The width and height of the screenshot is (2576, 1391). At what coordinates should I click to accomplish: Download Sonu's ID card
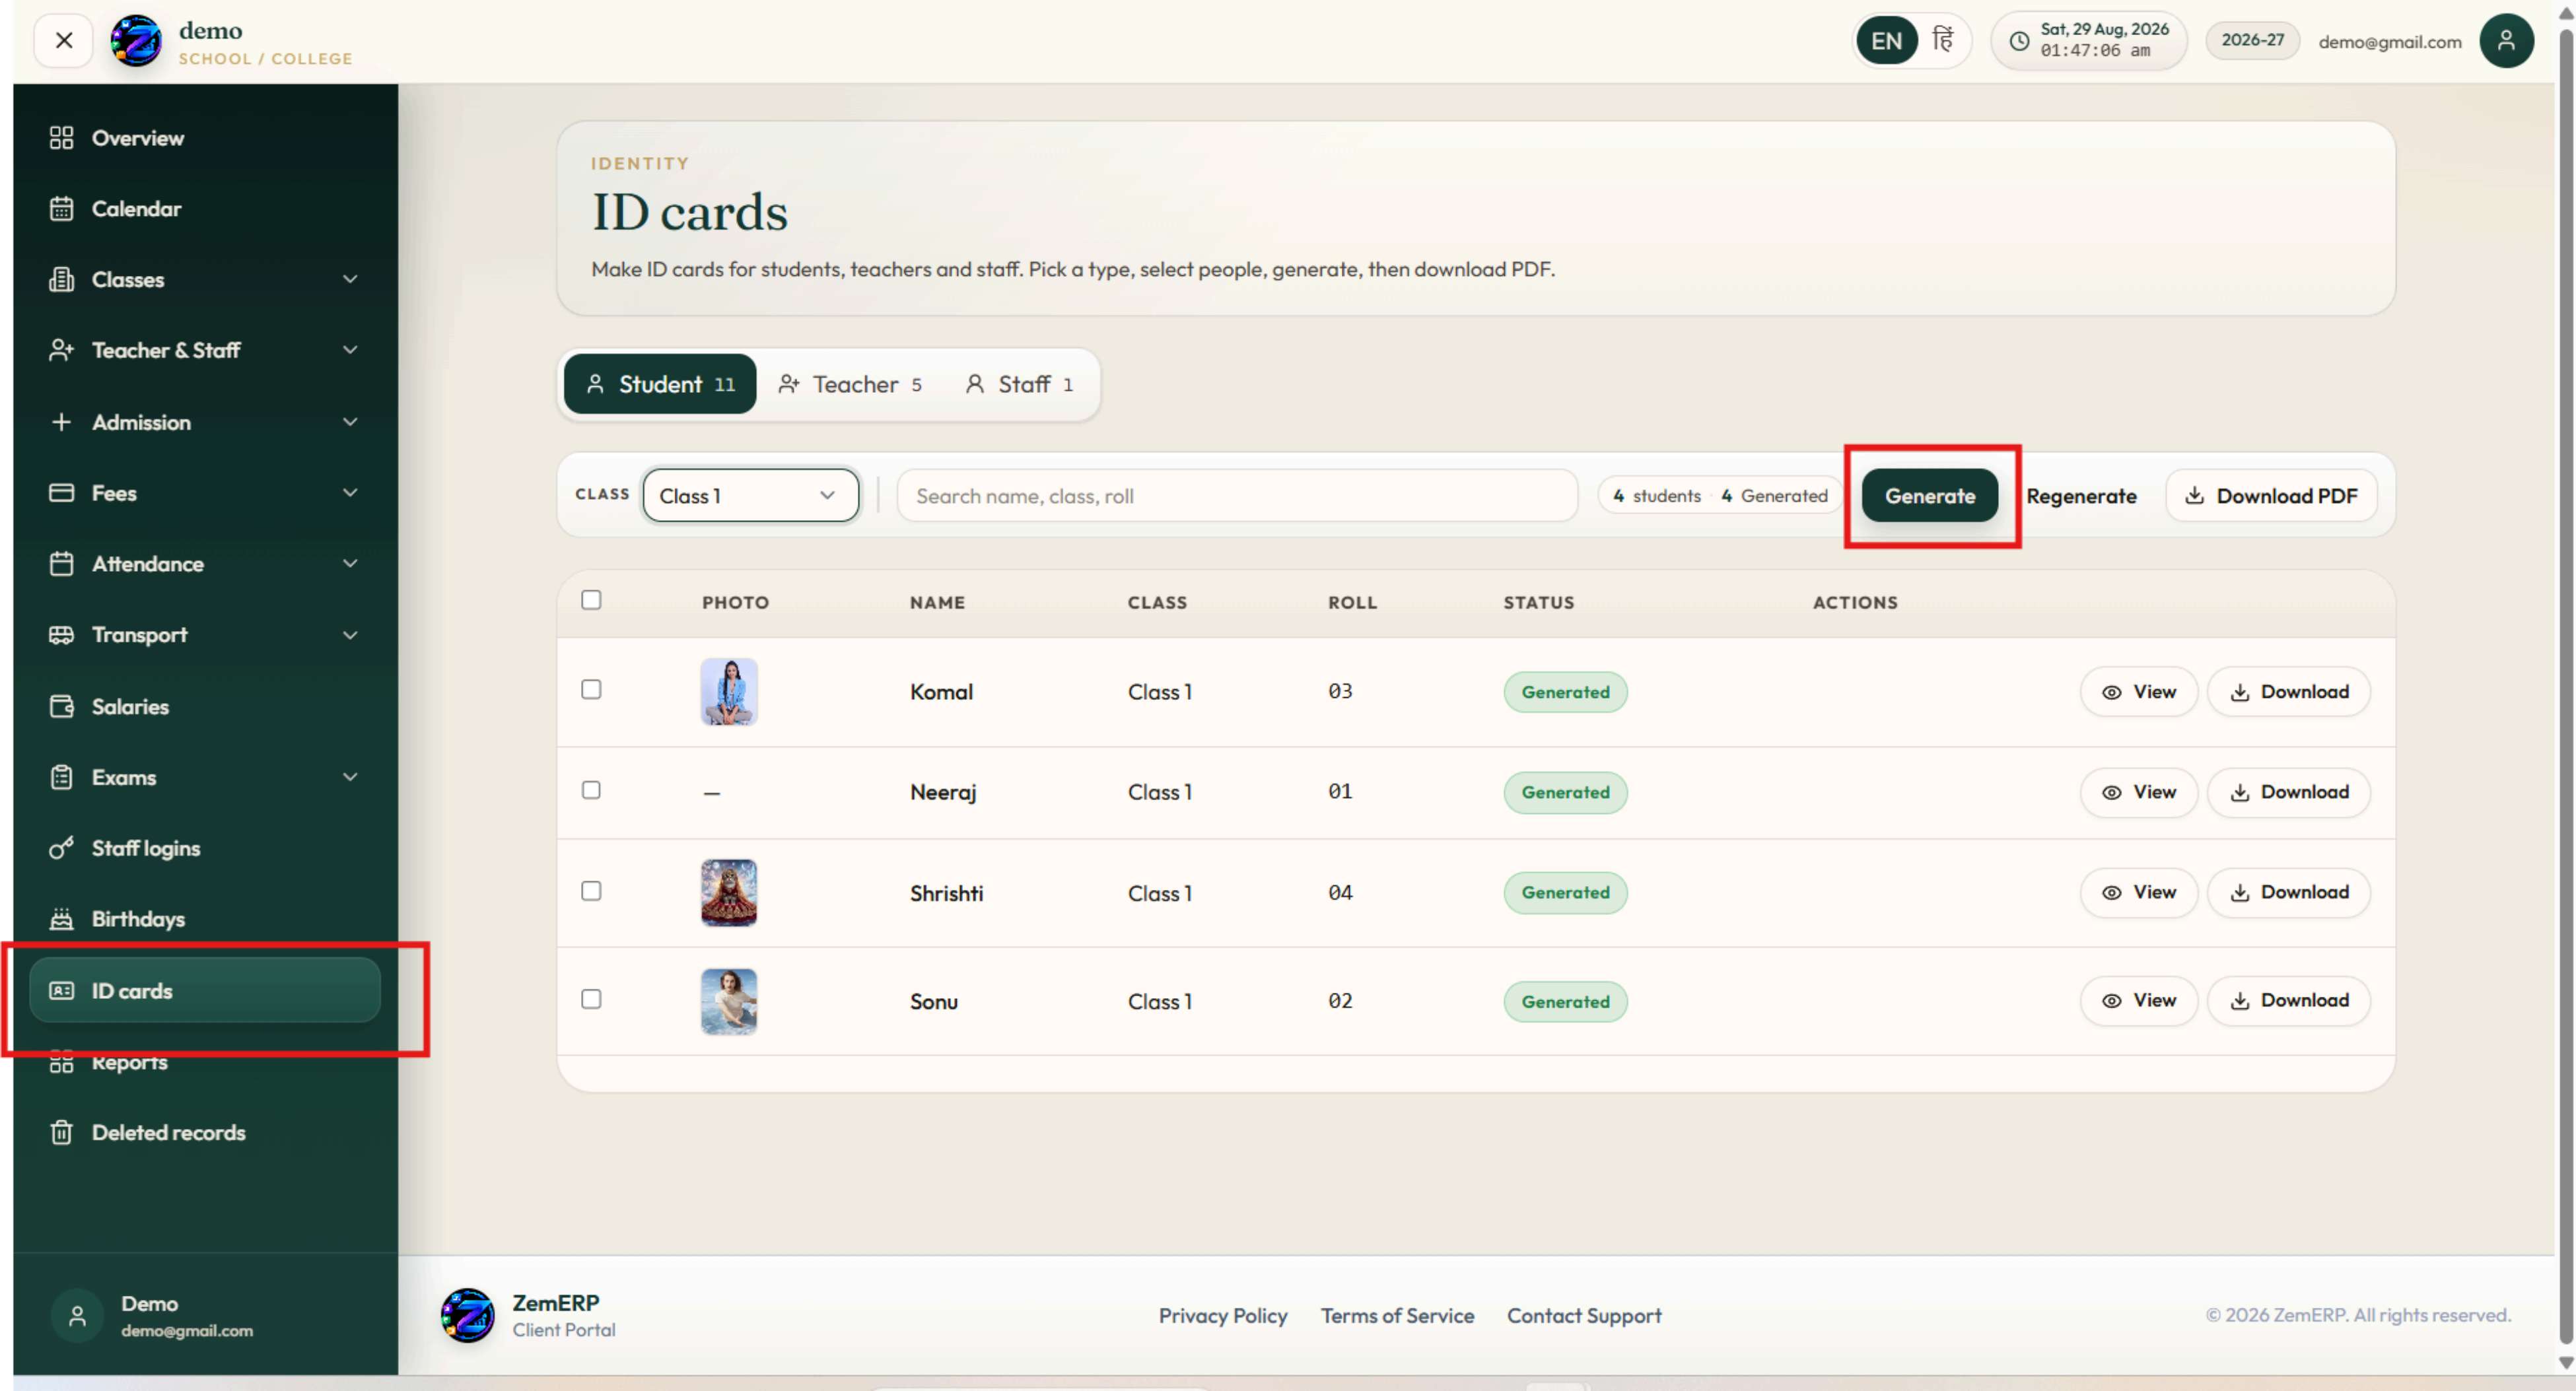[x=2289, y=1001]
